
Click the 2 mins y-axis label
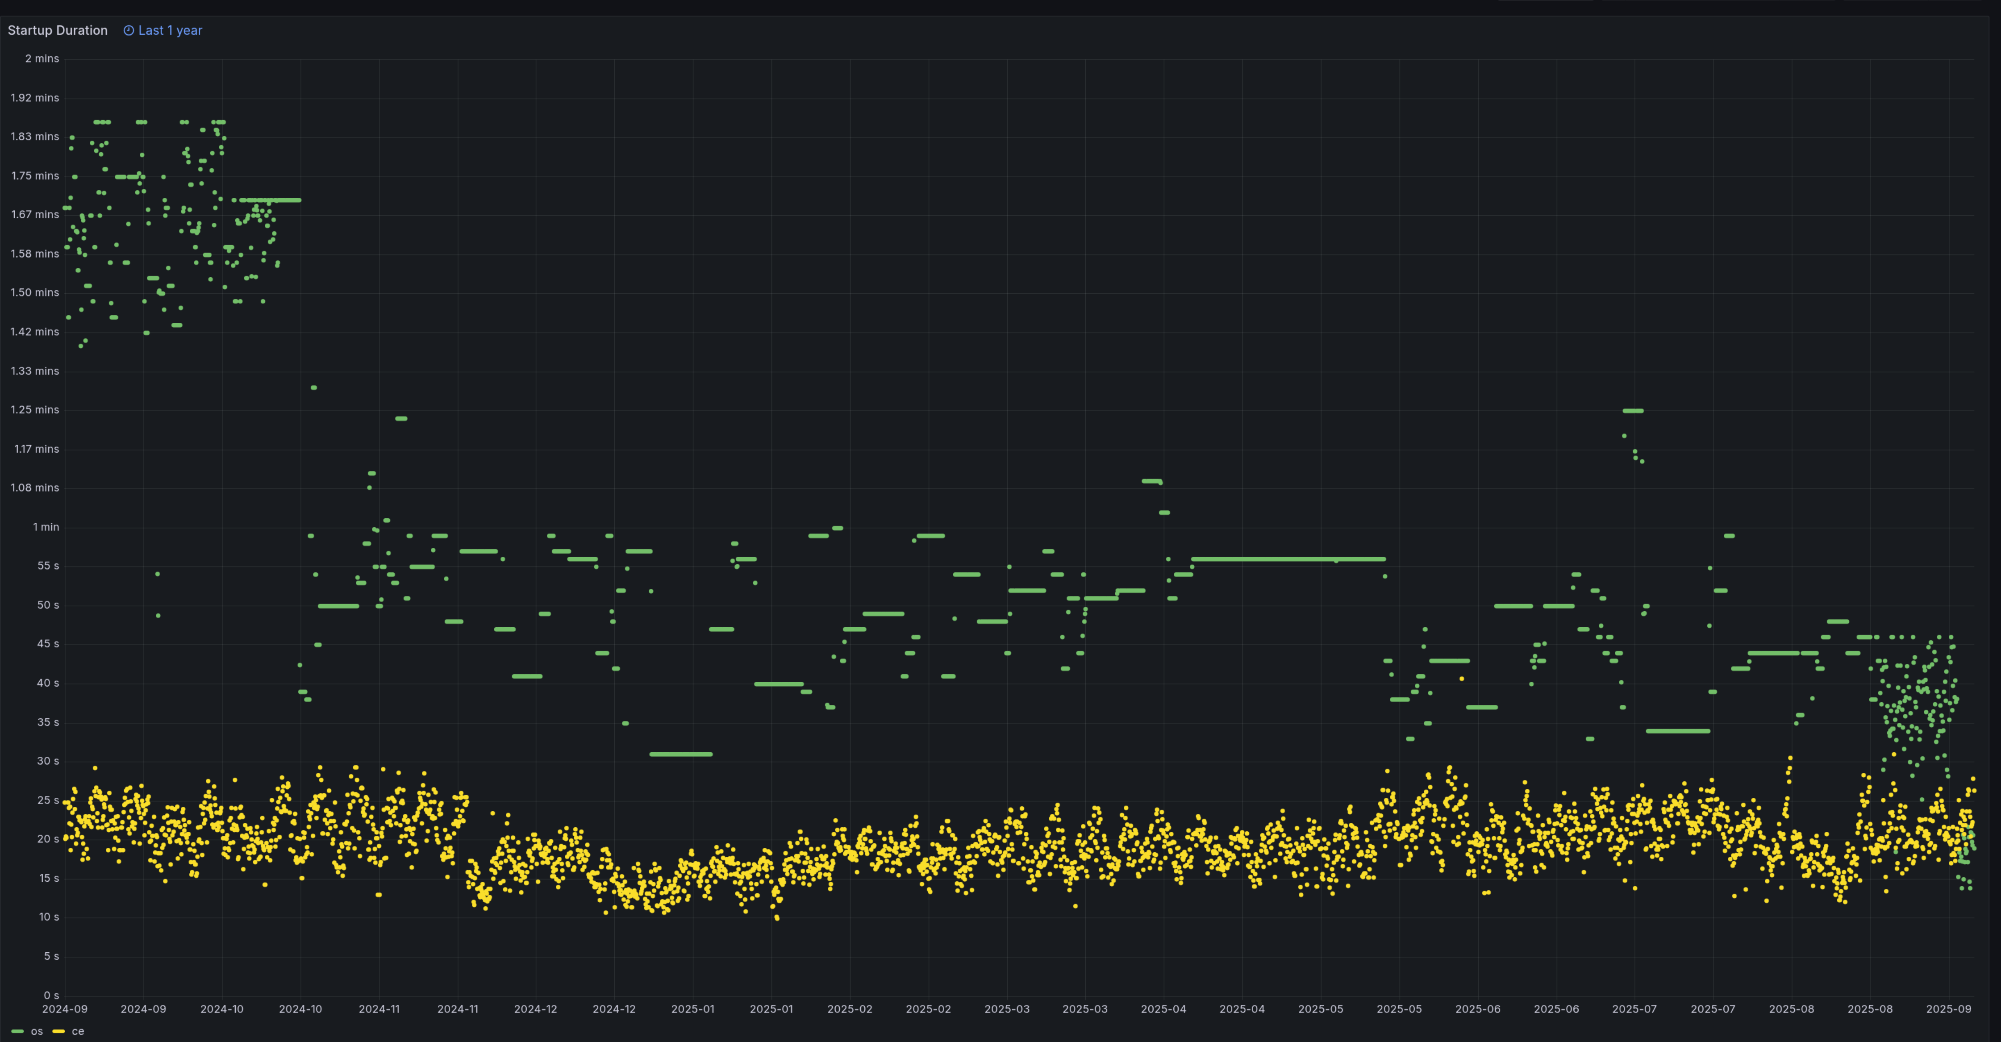42,58
